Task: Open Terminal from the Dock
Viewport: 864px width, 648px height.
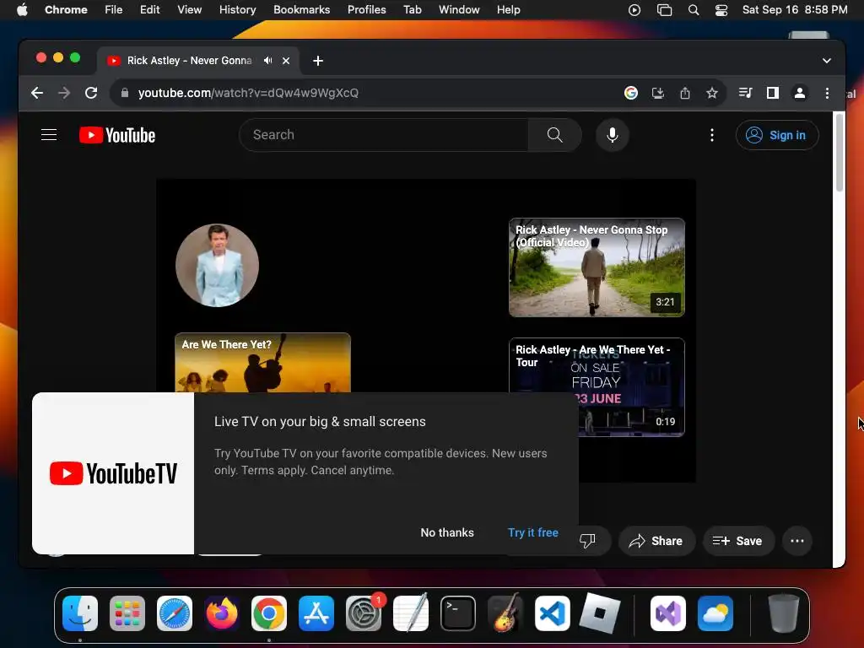Action: 458,613
